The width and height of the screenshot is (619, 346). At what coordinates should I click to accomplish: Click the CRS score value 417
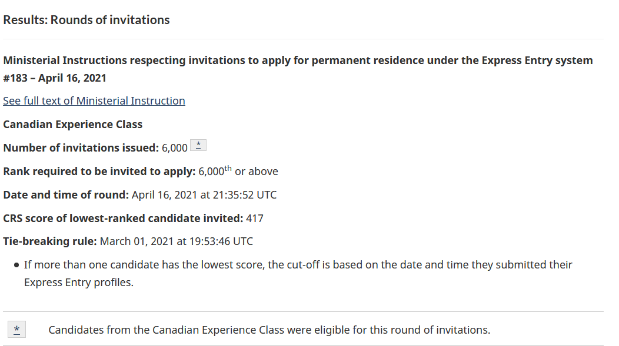coord(255,219)
